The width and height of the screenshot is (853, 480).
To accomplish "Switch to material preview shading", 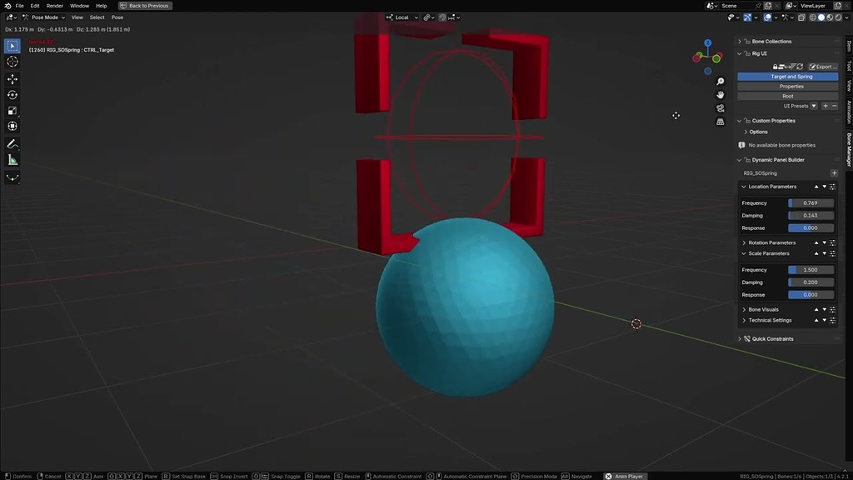I will (x=830, y=17).
